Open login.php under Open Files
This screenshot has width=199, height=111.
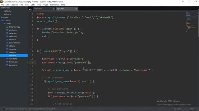coord(7,14)
